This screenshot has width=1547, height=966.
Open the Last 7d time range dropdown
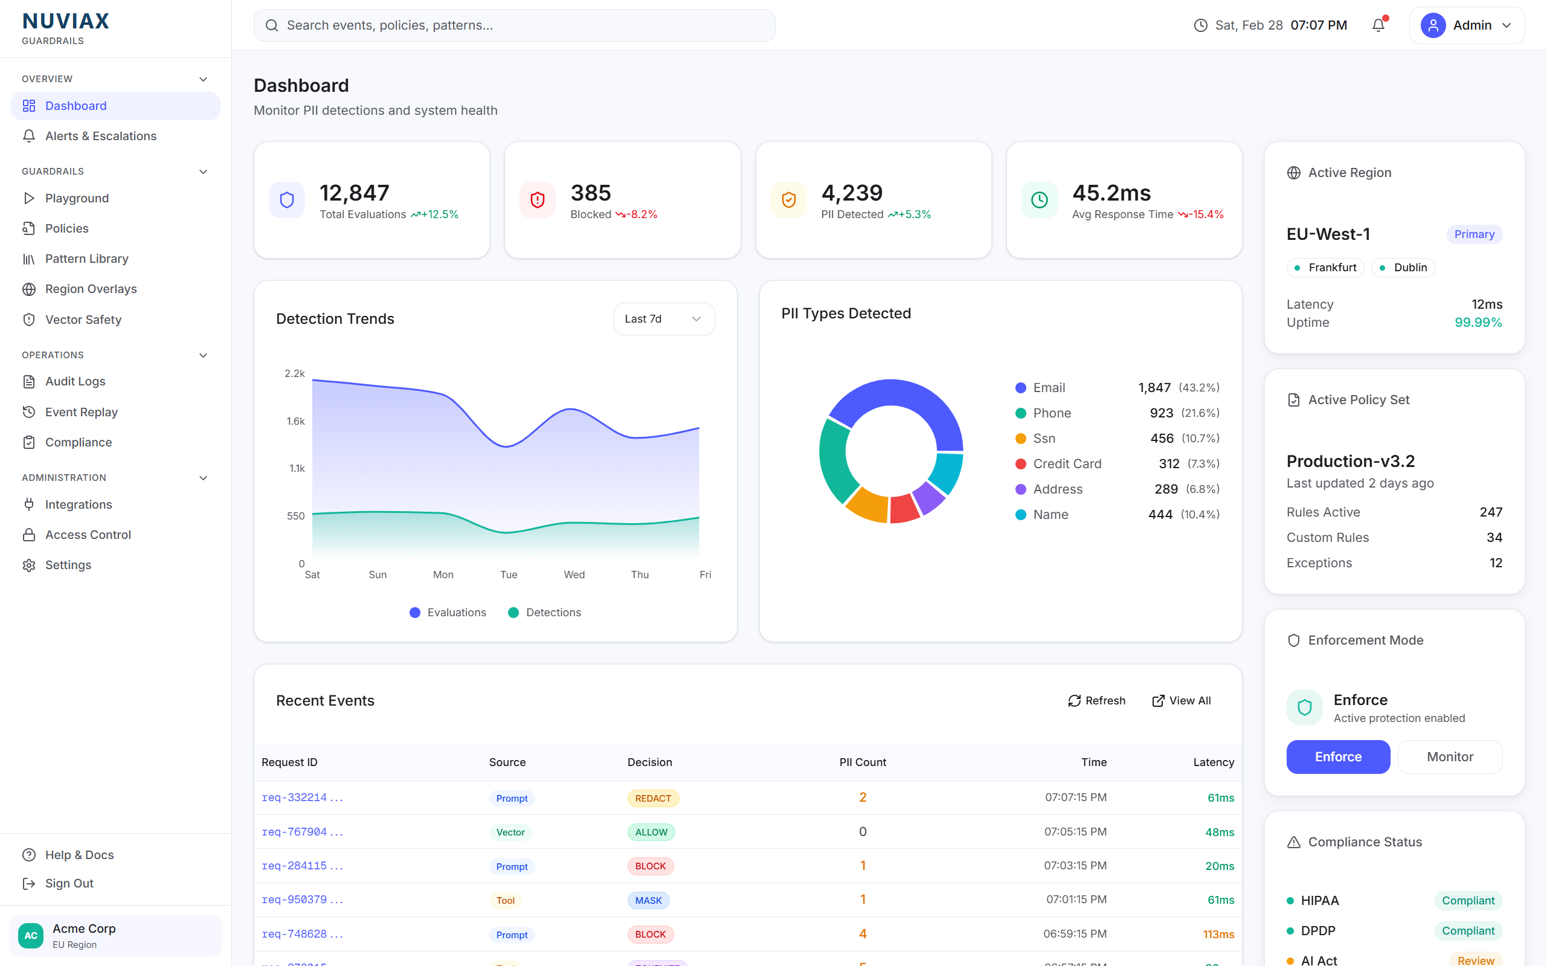click(x=664, y=319)
